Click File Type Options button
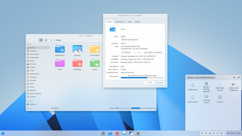 point(130,40)
